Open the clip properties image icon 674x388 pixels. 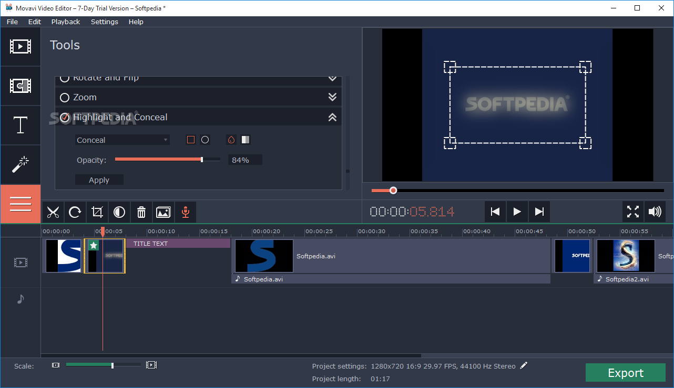(164, 212)
